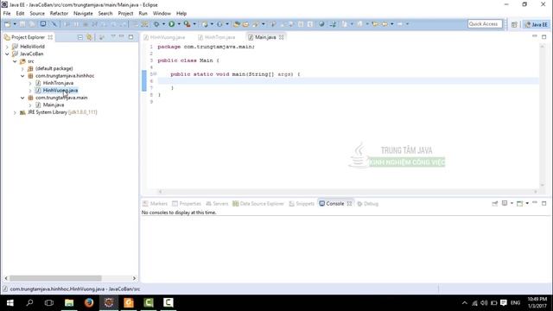Click the Open Console icon
This screenshot has height=311, width=553.
(x=519, y=204)
